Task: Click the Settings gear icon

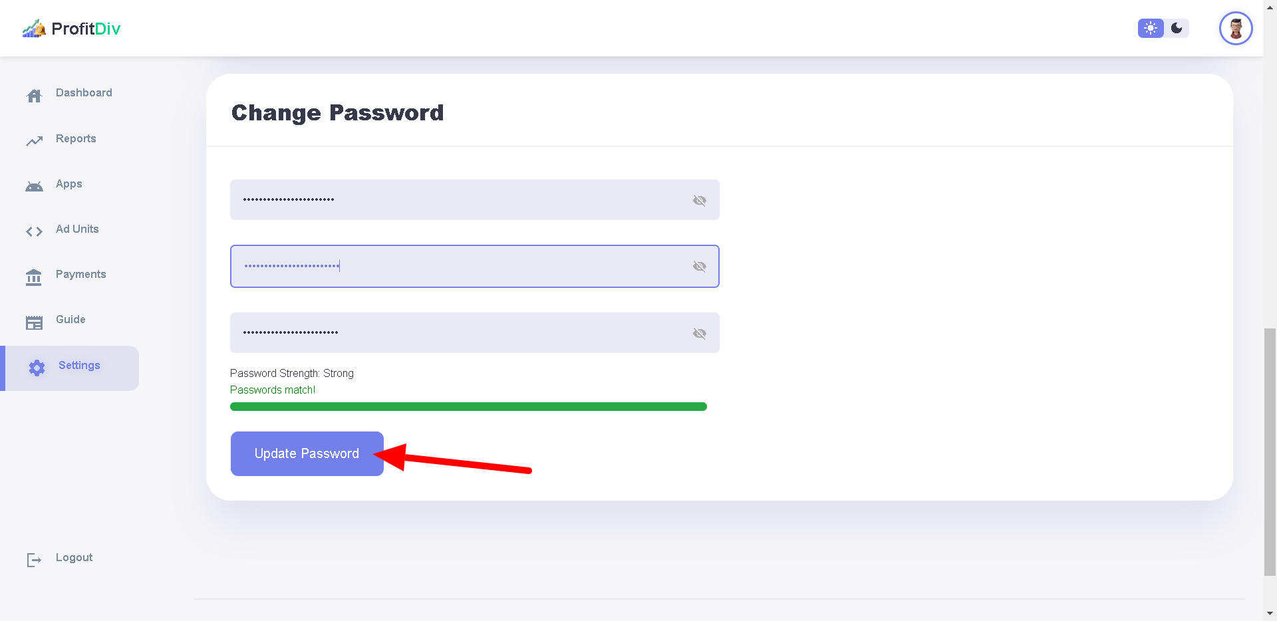Action: pyautogui.click(x=37, y=368)
